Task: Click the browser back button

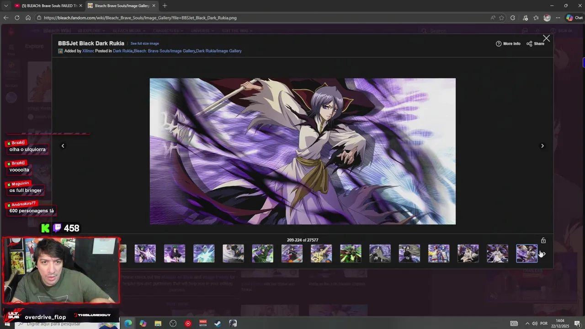Action: point(6,18)
